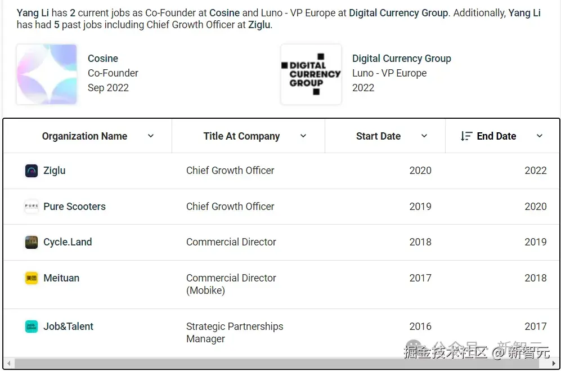This screenshot has width=561, height=371.
Task: Expand the Organization Name column dropdown
Action: pos(151,136)
